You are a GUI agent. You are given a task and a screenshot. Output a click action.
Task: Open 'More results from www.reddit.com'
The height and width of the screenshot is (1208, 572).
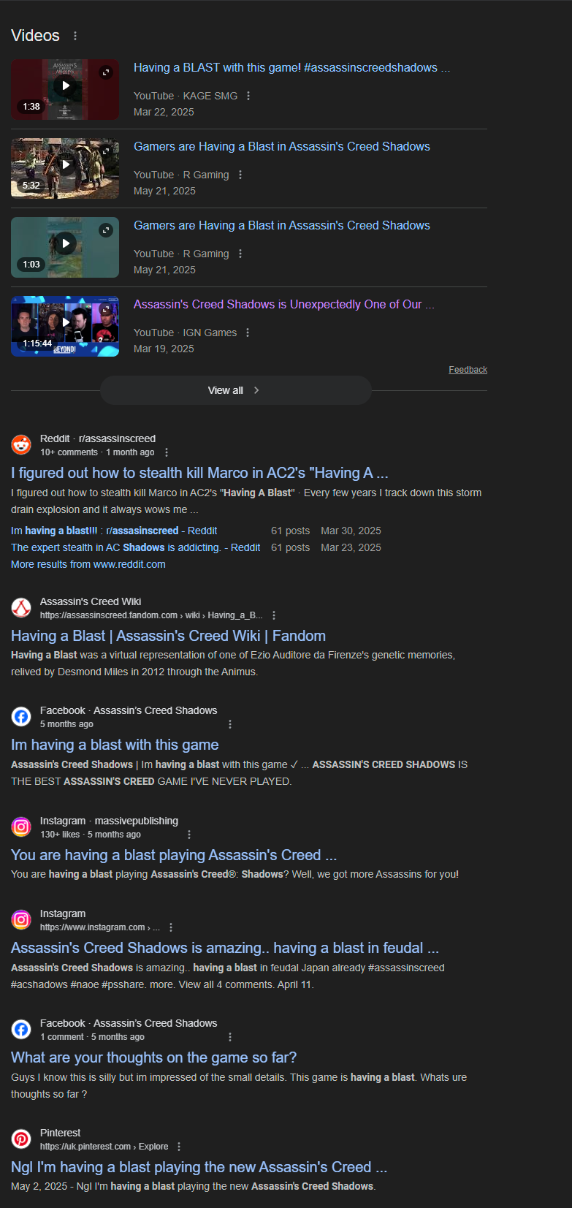tap(88, 564)
